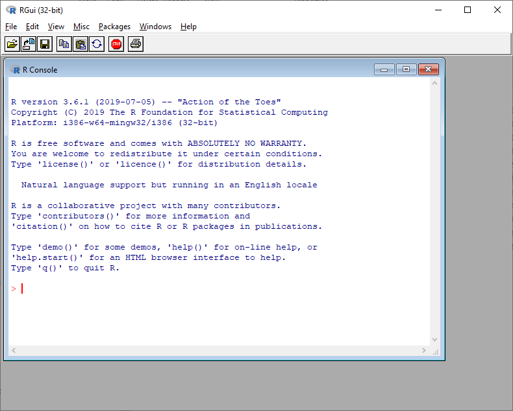Viewport: 513px width, 411px height.
Task: Click the Open script toolbar icon
Action: [12, 44]
